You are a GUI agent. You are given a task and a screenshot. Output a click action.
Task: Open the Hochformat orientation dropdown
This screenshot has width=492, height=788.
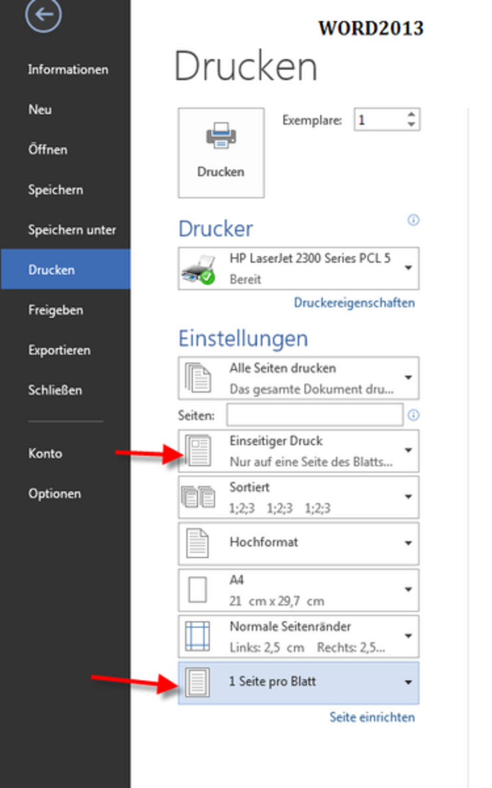tap(408, 543)
